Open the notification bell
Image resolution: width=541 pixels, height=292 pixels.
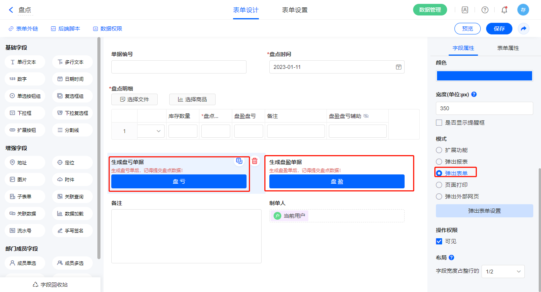pyautogui.click(x=504, y=10)
